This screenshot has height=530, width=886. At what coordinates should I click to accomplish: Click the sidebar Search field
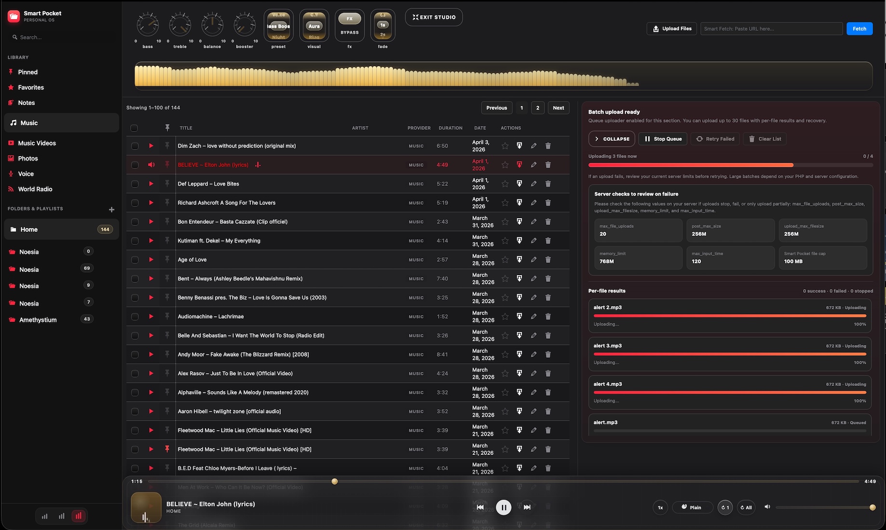point(61,37)
